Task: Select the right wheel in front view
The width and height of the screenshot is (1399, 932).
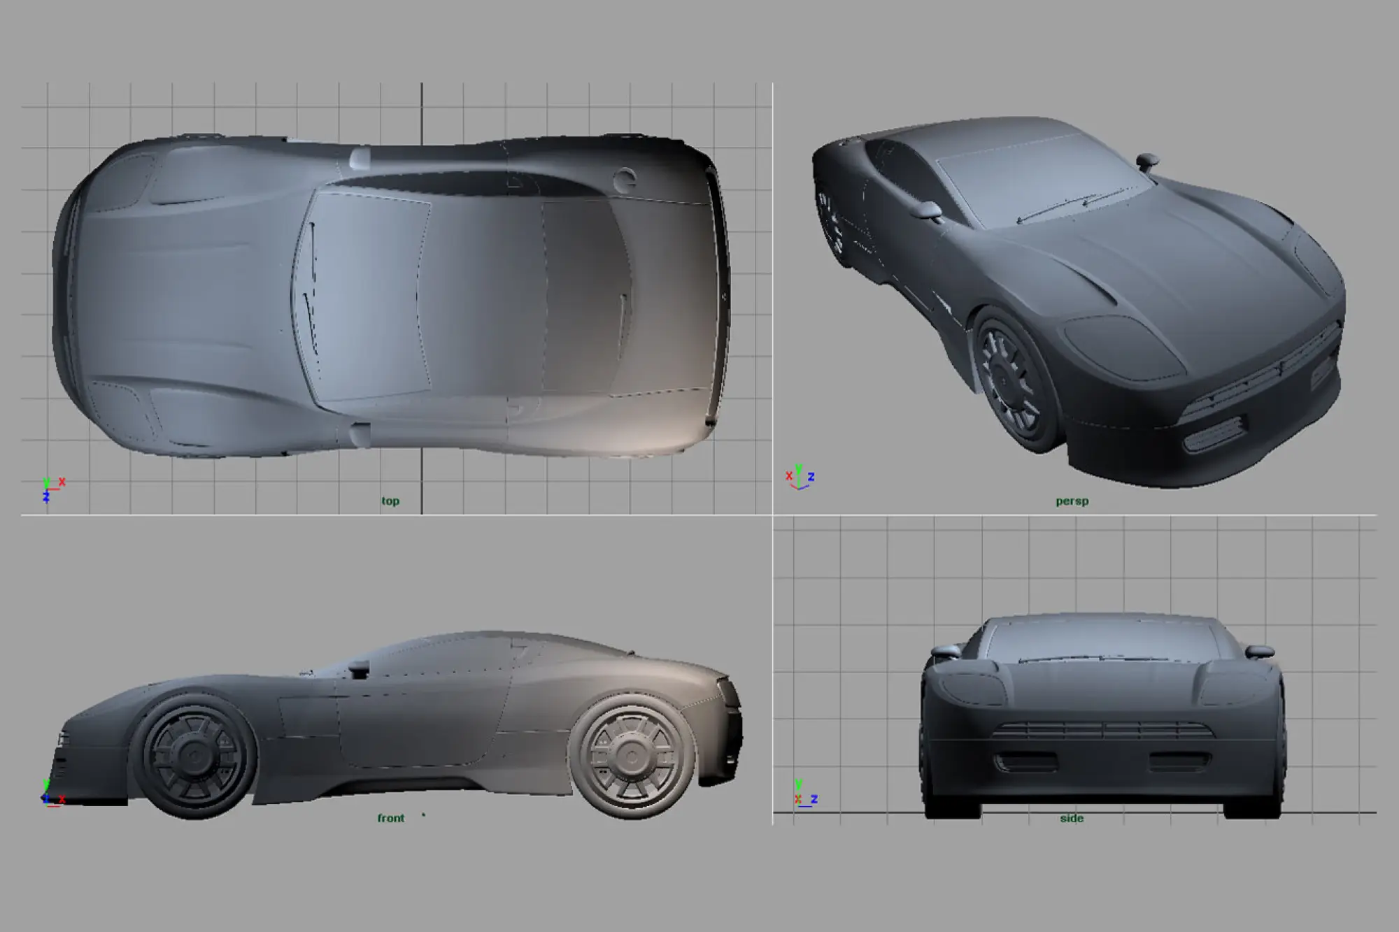Action: (x=632, y=759)
